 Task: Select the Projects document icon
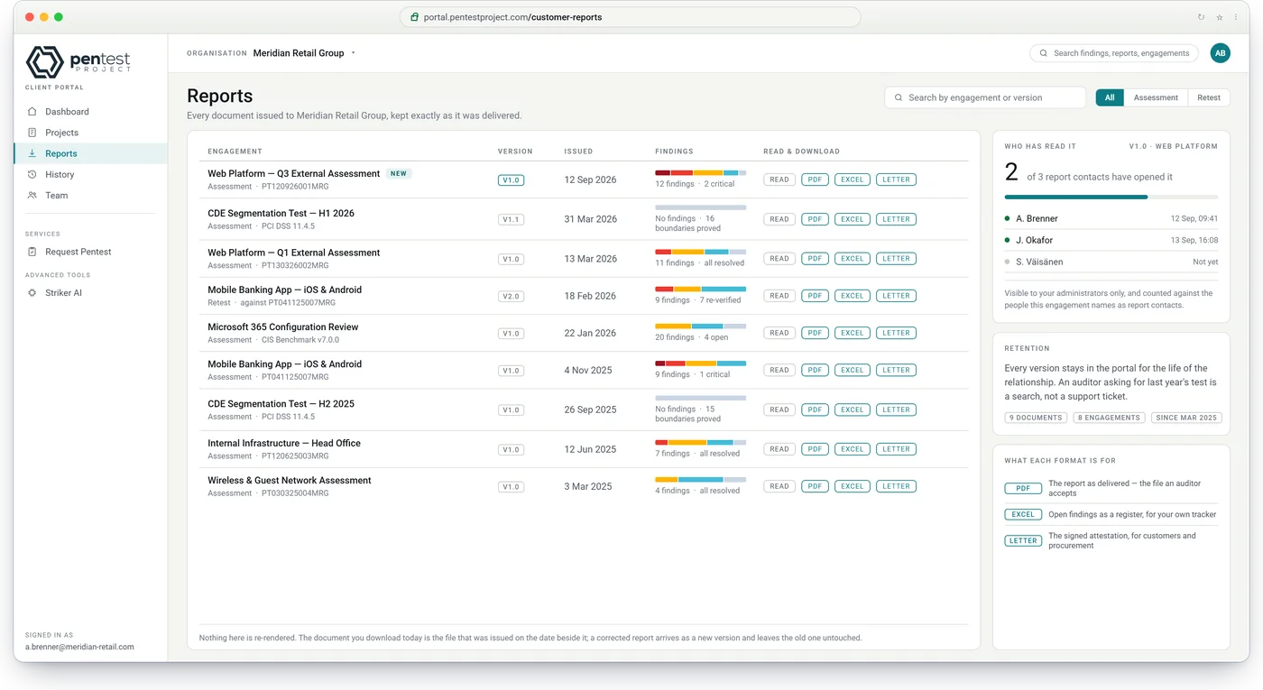pos(32,133)
